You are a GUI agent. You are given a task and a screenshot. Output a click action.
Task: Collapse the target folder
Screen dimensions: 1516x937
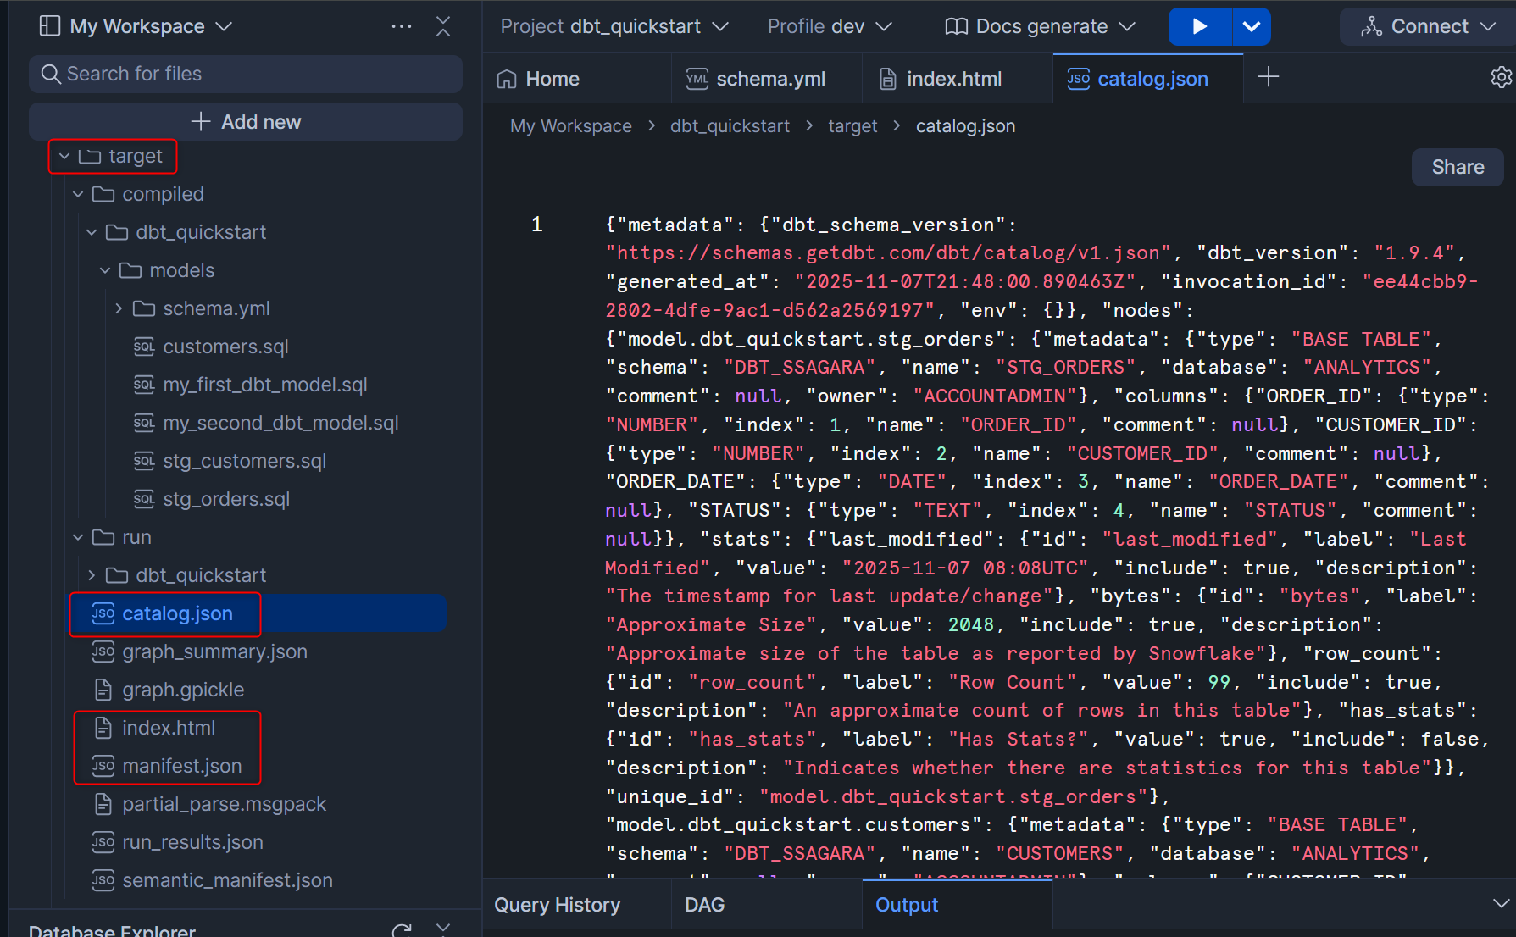click(64, 157)
